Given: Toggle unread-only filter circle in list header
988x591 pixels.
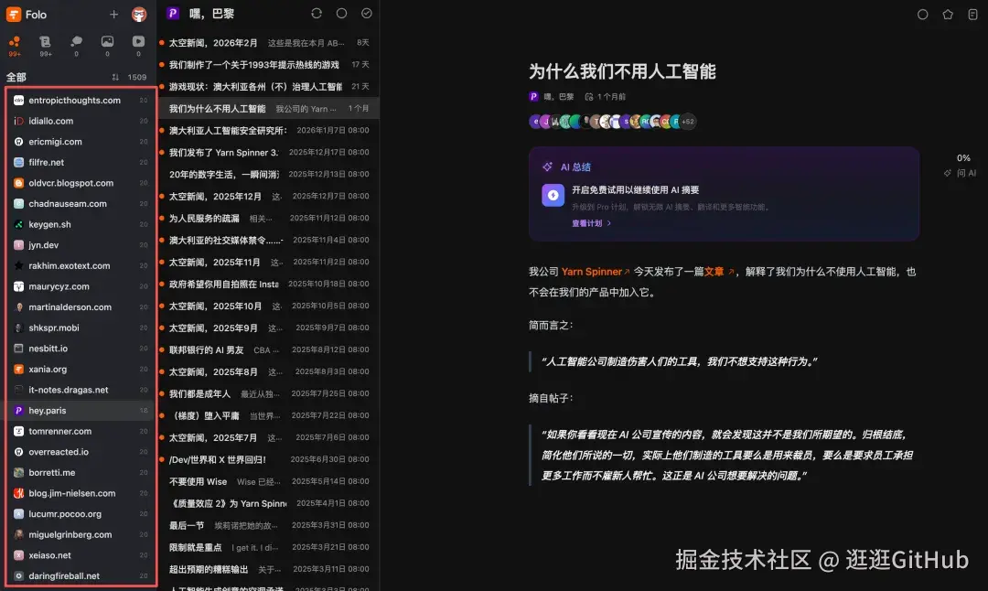Looking at the screenshot, I should pyautogui.click(x=341, y=13).
